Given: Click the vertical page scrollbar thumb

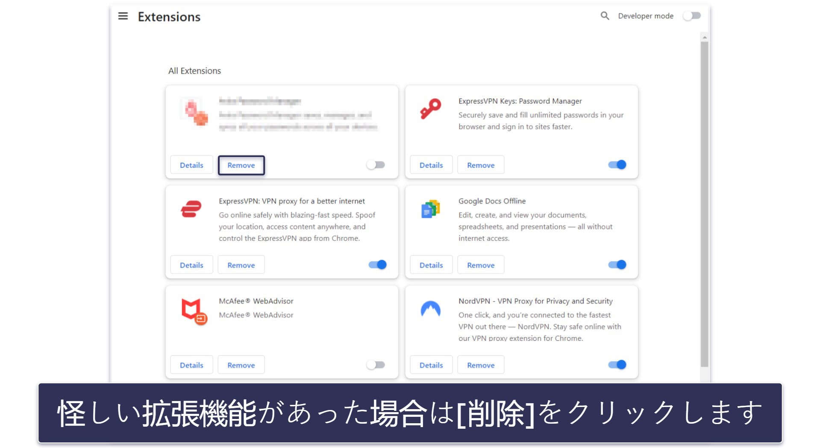Looking at the screenshot, I should tap(705, 204).
